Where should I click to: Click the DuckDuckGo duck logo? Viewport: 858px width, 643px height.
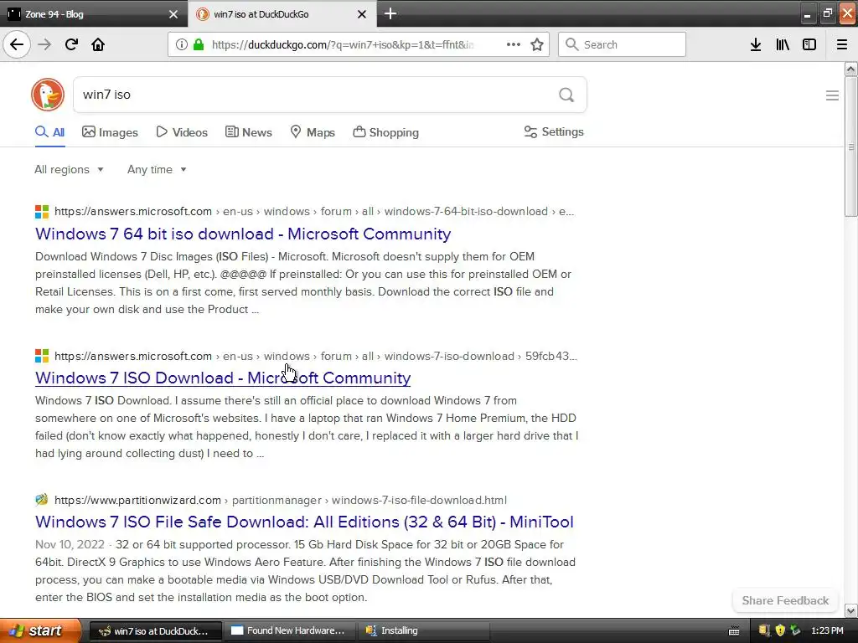pyautogui.click(x=48, y=95)
